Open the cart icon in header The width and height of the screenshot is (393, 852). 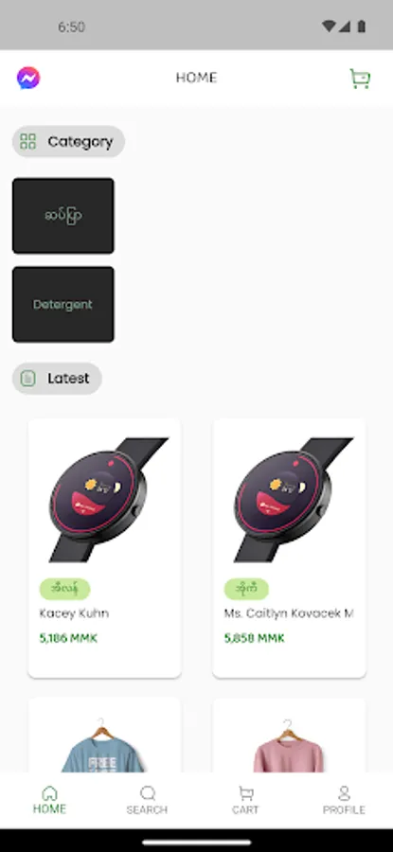coord(360,79)
